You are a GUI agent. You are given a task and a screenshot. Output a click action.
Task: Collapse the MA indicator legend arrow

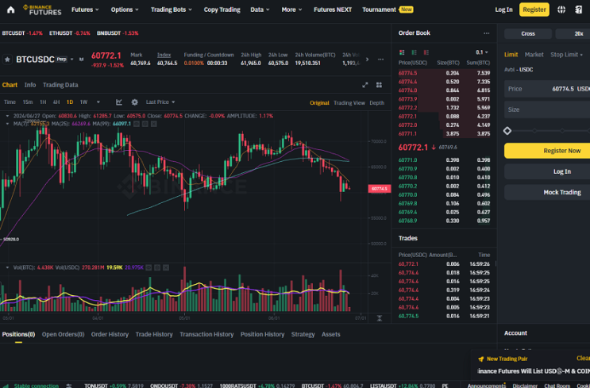click(7, 124)
